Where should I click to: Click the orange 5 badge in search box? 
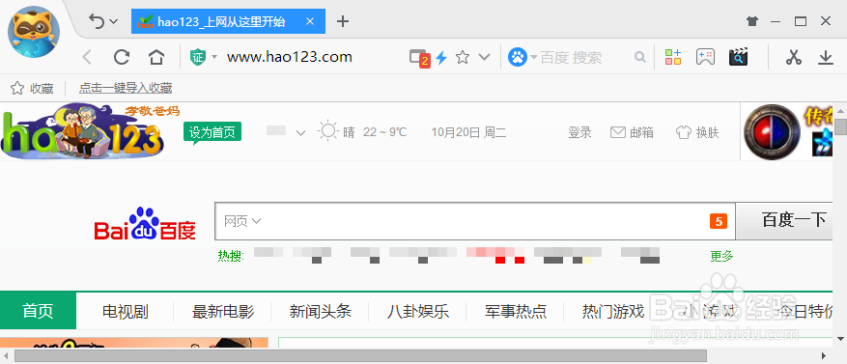click(719, 221)
